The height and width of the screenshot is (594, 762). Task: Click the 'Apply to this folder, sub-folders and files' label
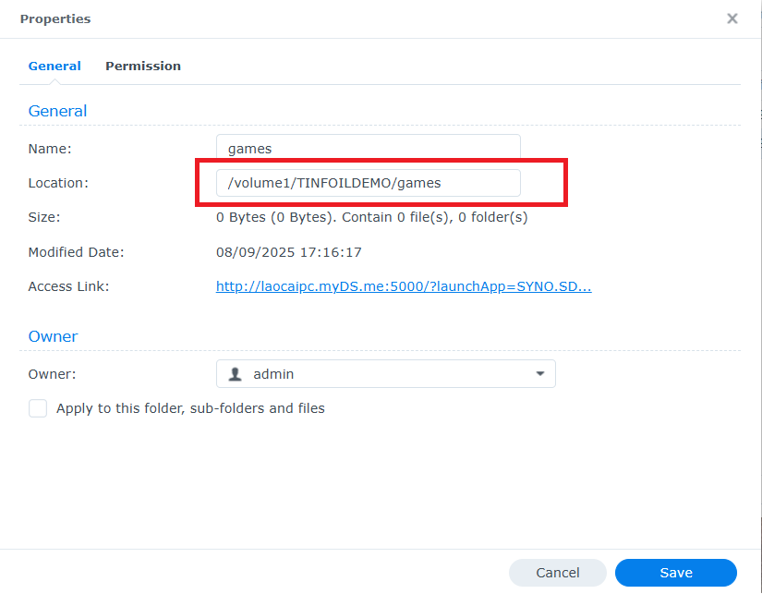pos(190,408)
